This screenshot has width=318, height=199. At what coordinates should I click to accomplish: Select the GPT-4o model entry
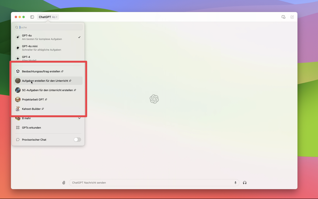(x=48, y=37)
